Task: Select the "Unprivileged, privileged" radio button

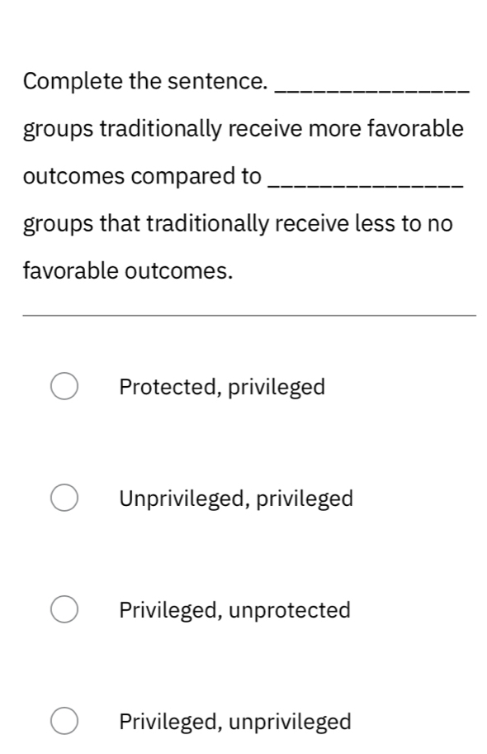Action: [64, 496]
